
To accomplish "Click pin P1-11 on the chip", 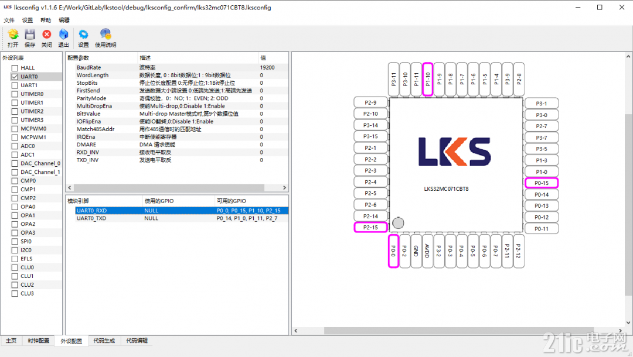I will [x=416, y=80].
